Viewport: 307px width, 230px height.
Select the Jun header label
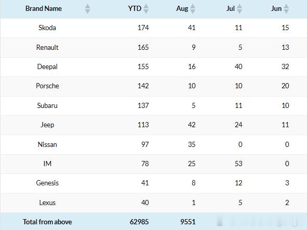(x=276, y=9)
